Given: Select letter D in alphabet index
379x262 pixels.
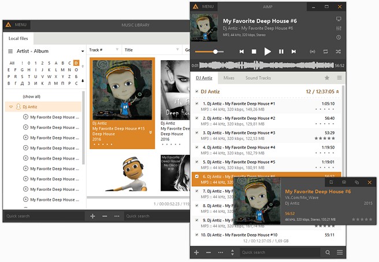Looking at the screenshot, I should pos(76,63).
